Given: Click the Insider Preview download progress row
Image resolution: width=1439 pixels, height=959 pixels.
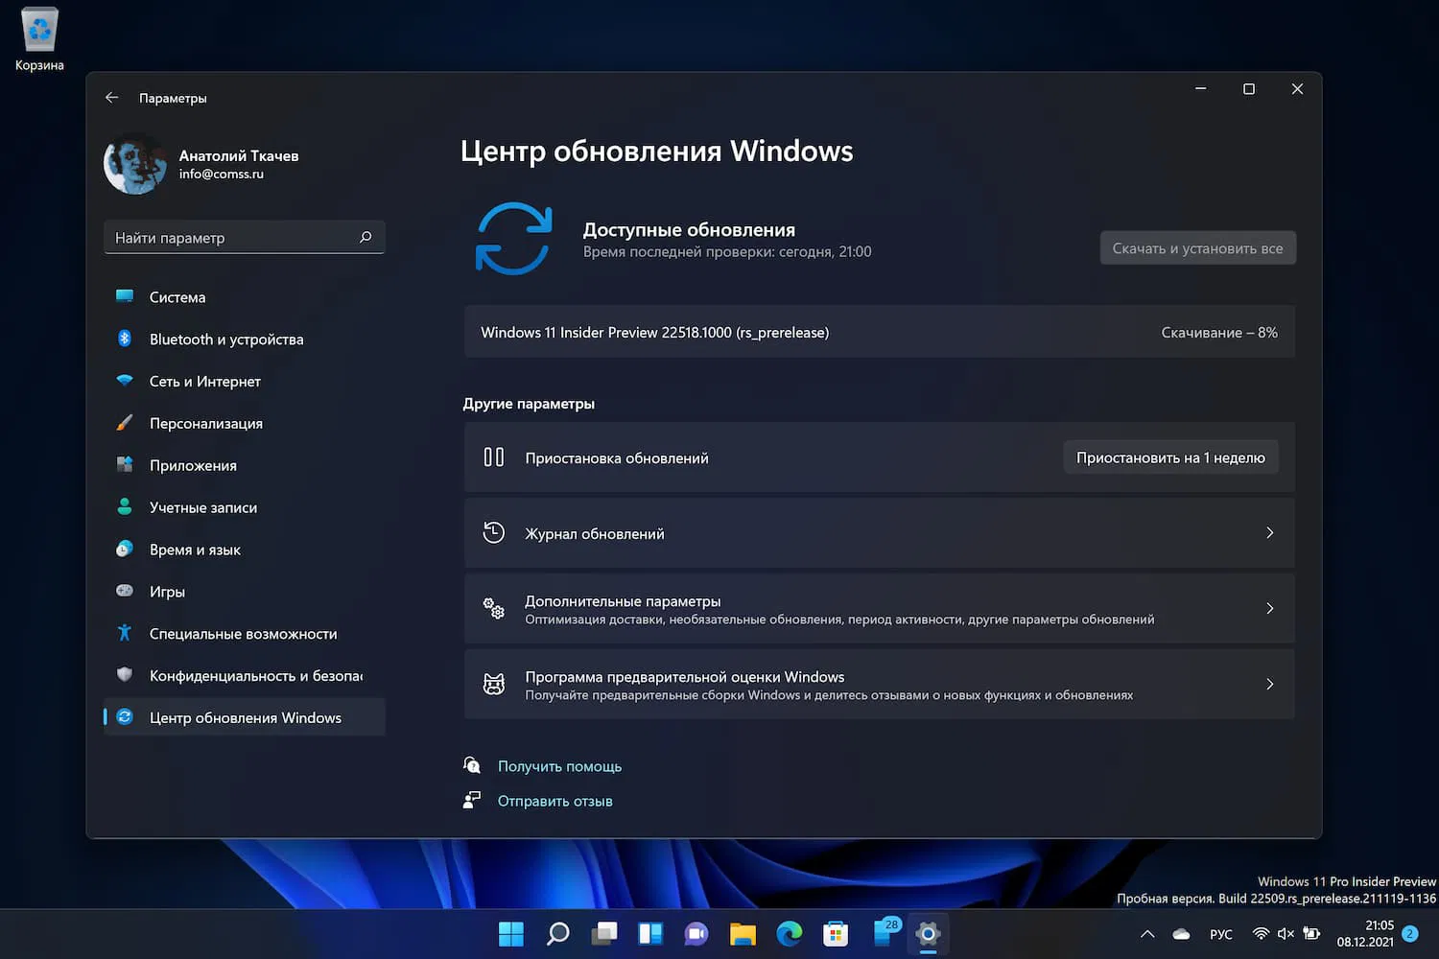Looking at the screenshot, I should (x=879, y=332).
